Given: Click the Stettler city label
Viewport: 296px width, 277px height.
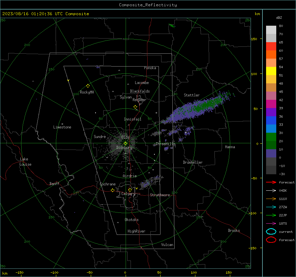Looking at the screenshot, I should click(x=192, y=95).
